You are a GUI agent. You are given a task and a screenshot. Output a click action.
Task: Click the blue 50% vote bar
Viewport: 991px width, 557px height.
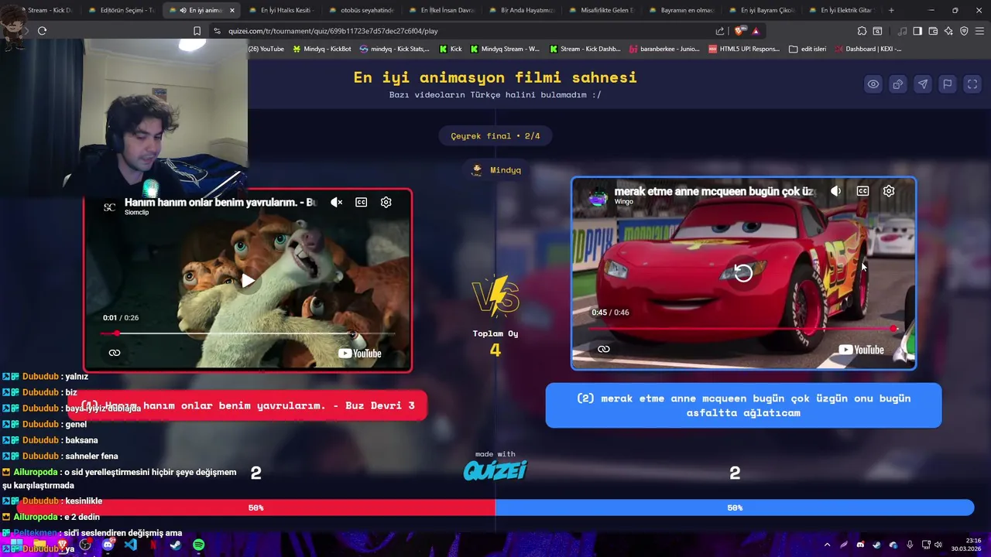tap(735, 507)
